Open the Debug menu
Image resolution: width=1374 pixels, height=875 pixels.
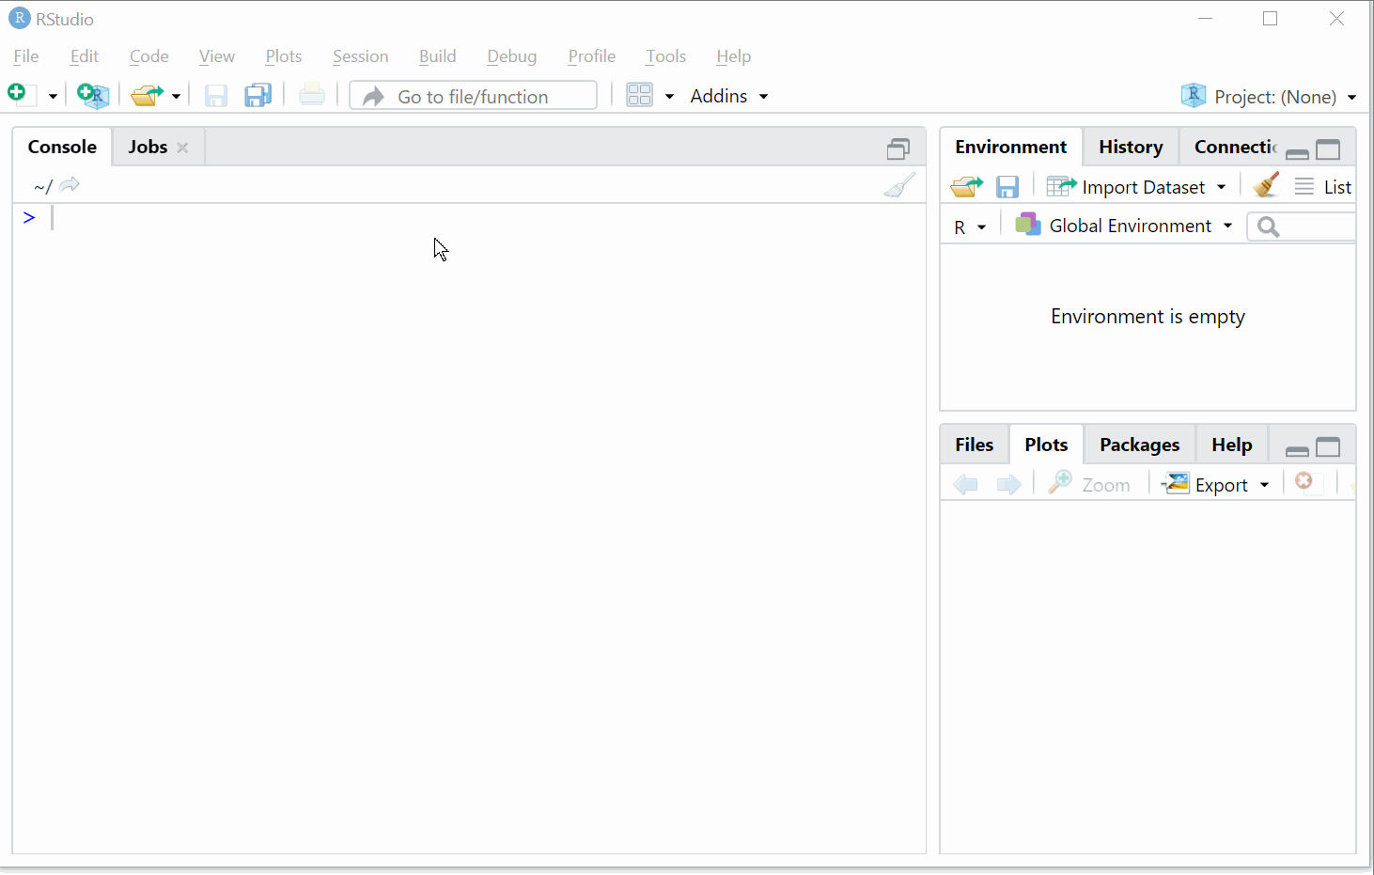511,56
